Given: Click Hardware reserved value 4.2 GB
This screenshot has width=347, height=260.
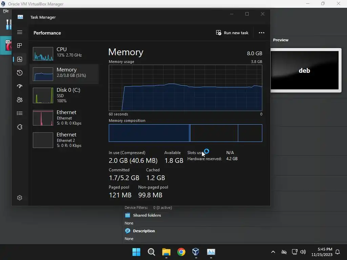Looking at the screenshot, I should pyautogui.click(x=232, y=159).
